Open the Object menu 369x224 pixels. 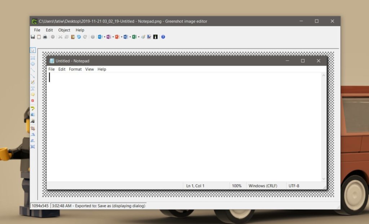click(64, 30)
